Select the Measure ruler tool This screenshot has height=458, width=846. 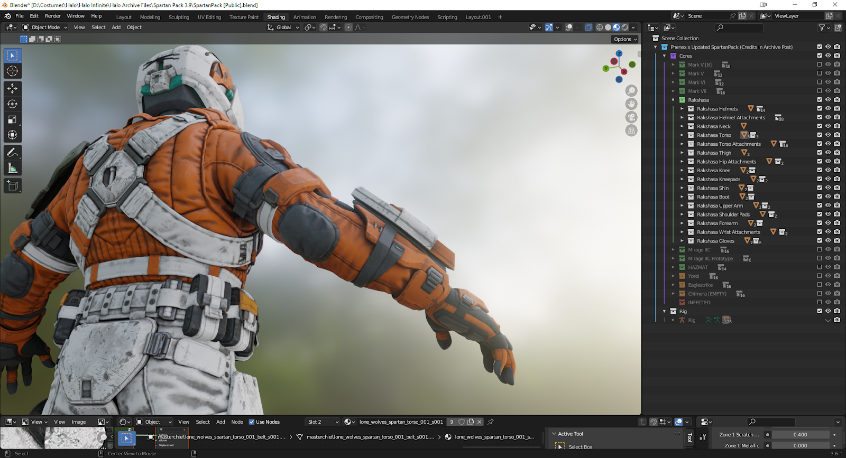(13, 169)
